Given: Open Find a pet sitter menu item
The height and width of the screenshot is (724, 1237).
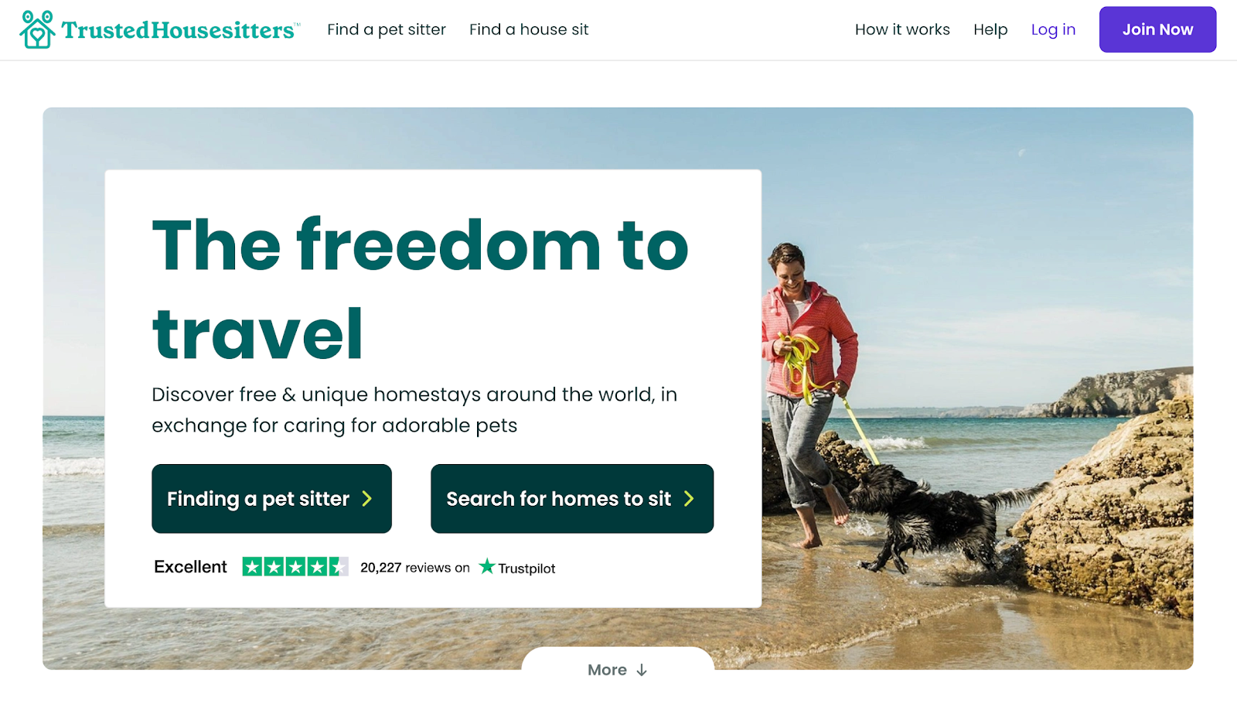Looking at the screenshot, I should point(387,29).
